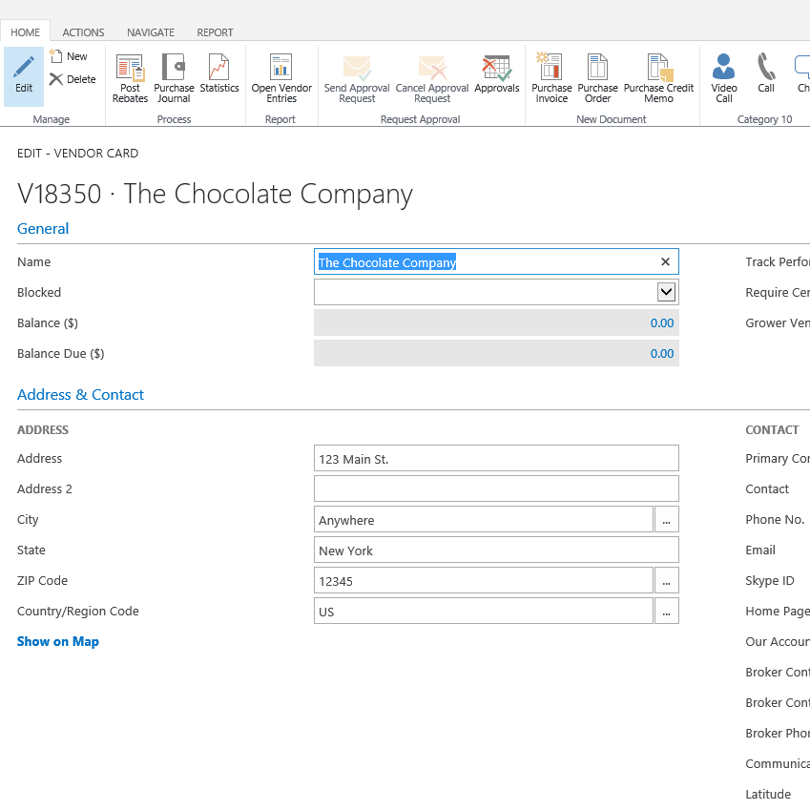Expand the Blocked dropdown
810x810 pixels.
[x=666, y=292]
